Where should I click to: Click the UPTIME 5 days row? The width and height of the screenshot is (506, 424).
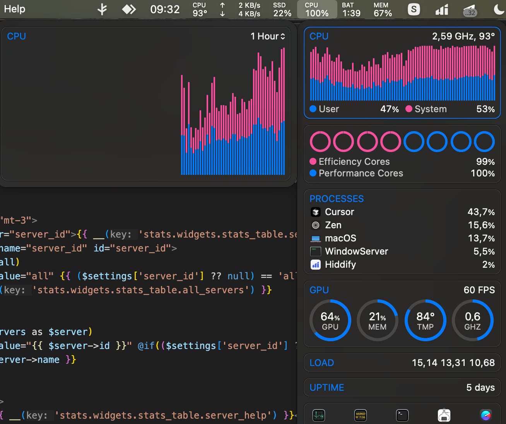pos(402,388)
